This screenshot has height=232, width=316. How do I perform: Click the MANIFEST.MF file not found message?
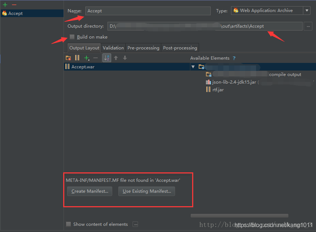click(123, 180)
